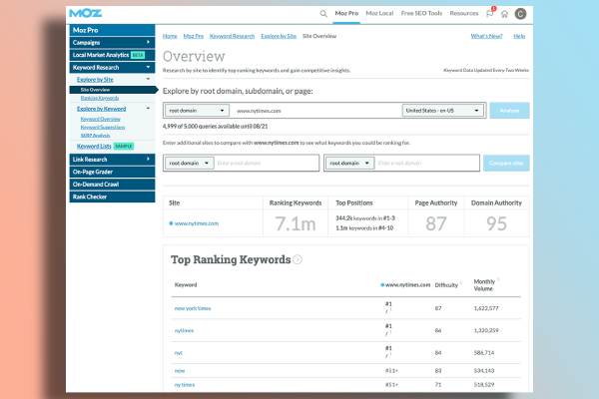Expand Campaigns sidebar section

(x=112, y=42)
